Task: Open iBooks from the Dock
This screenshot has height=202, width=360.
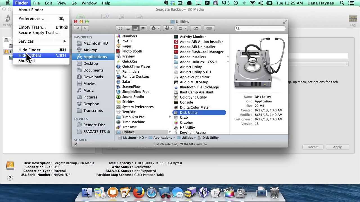Action: click(112, 193)
